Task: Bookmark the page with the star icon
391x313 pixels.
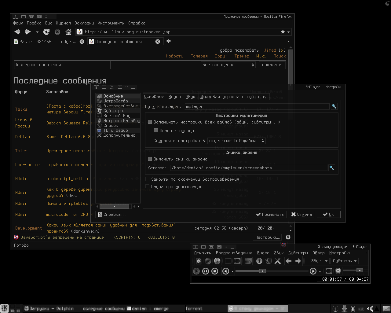Action: click(x=283, y=31)
